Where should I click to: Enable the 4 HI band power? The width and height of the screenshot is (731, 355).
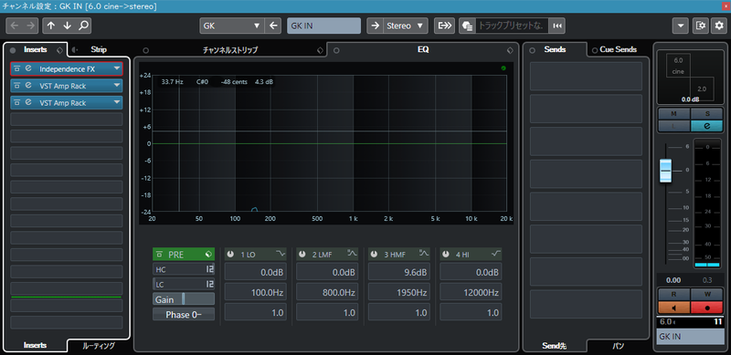[446, 255]
